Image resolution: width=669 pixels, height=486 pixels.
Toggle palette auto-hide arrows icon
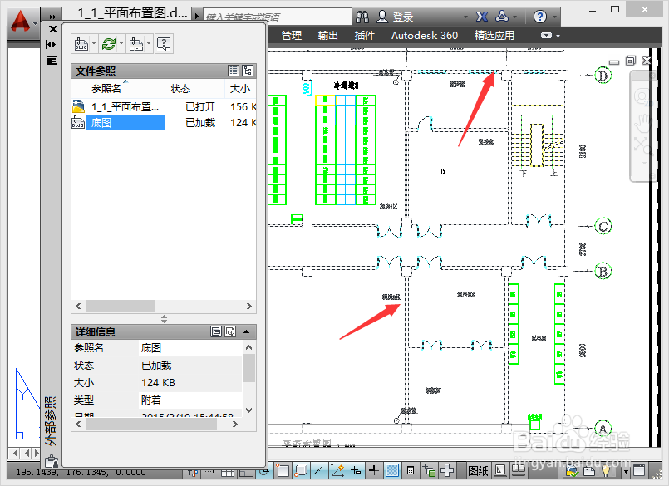(x=51, y=44)
